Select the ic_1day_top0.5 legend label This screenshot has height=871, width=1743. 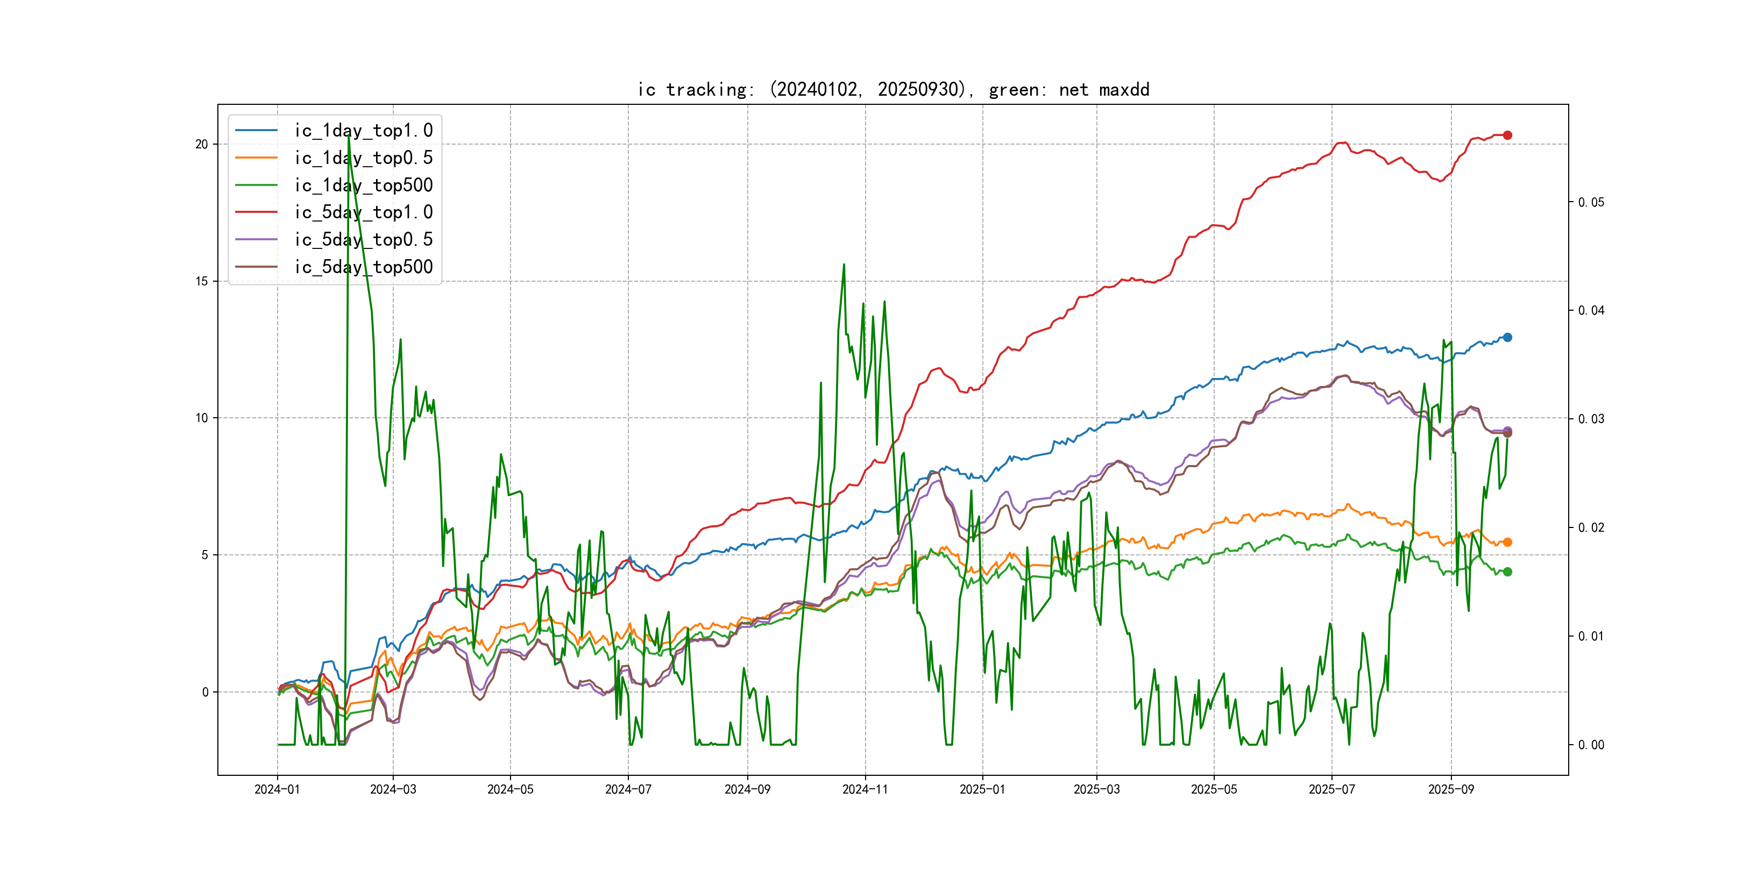[363, 158]
